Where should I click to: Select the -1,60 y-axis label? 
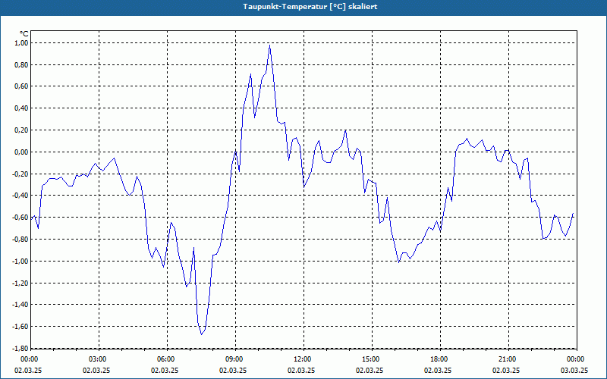tap(21, 327)
